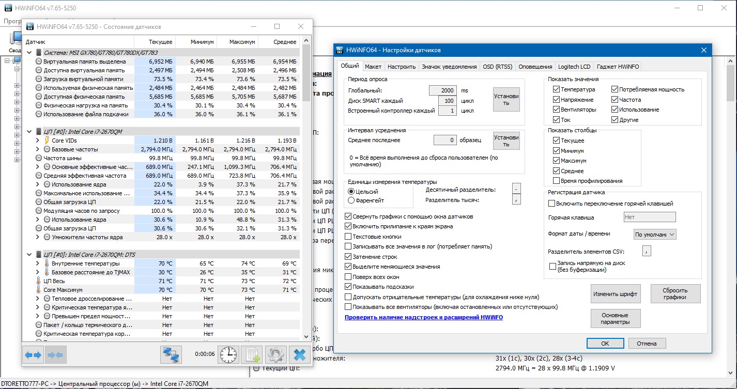Expand the Внутренние температуры row
Viewport: 737px width, 389px height.
coord(37,263)
